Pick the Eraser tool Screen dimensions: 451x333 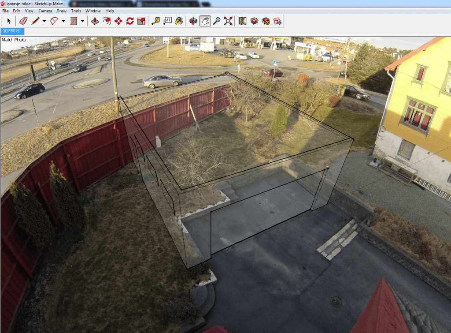[23, 21]
